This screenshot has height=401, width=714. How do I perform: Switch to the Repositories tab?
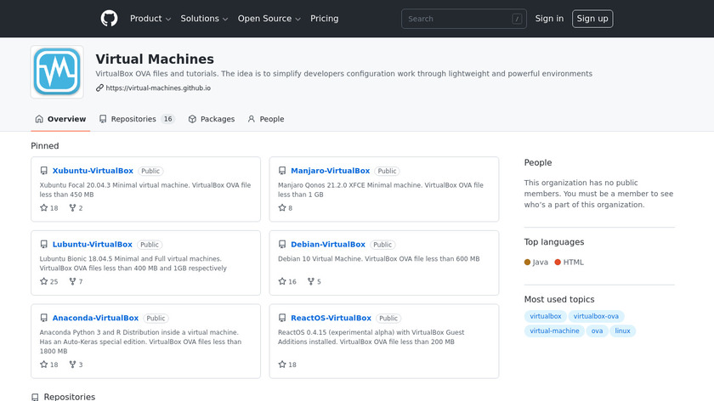tap(136, 119)
